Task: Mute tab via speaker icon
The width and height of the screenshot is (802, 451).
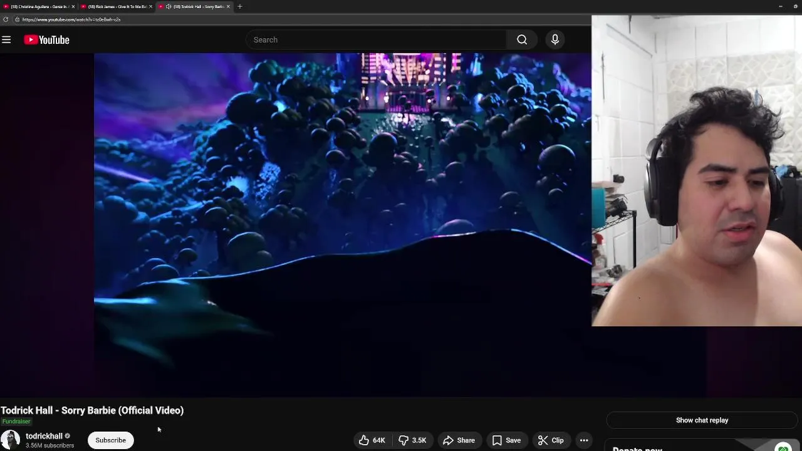Action: pos(169,6)
